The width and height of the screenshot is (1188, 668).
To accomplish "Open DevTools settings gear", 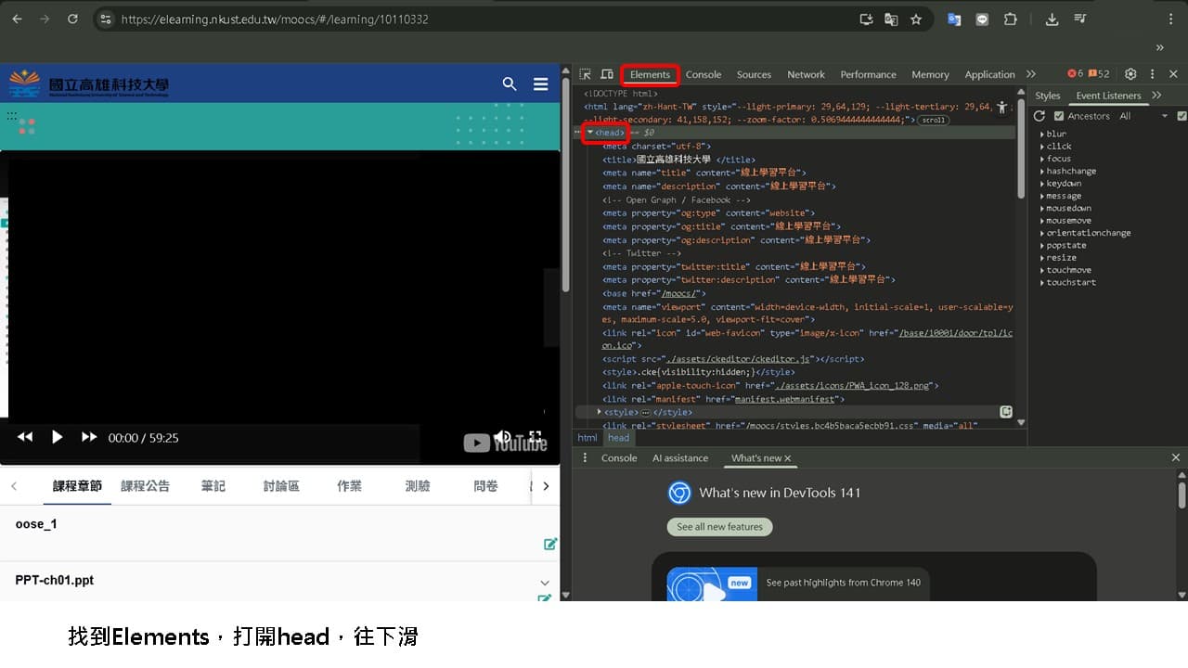I will tap(1130, 74).
